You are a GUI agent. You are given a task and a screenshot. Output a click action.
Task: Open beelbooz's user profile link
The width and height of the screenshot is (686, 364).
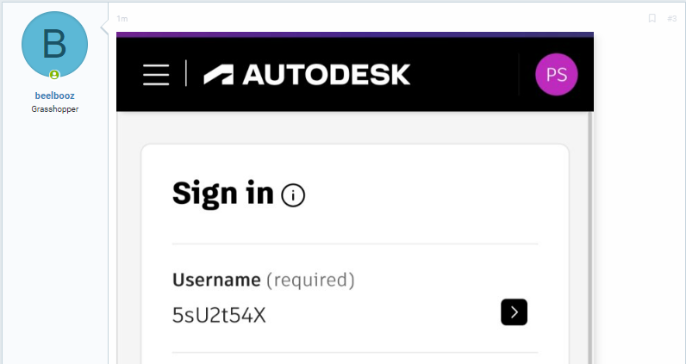(54, 96)
